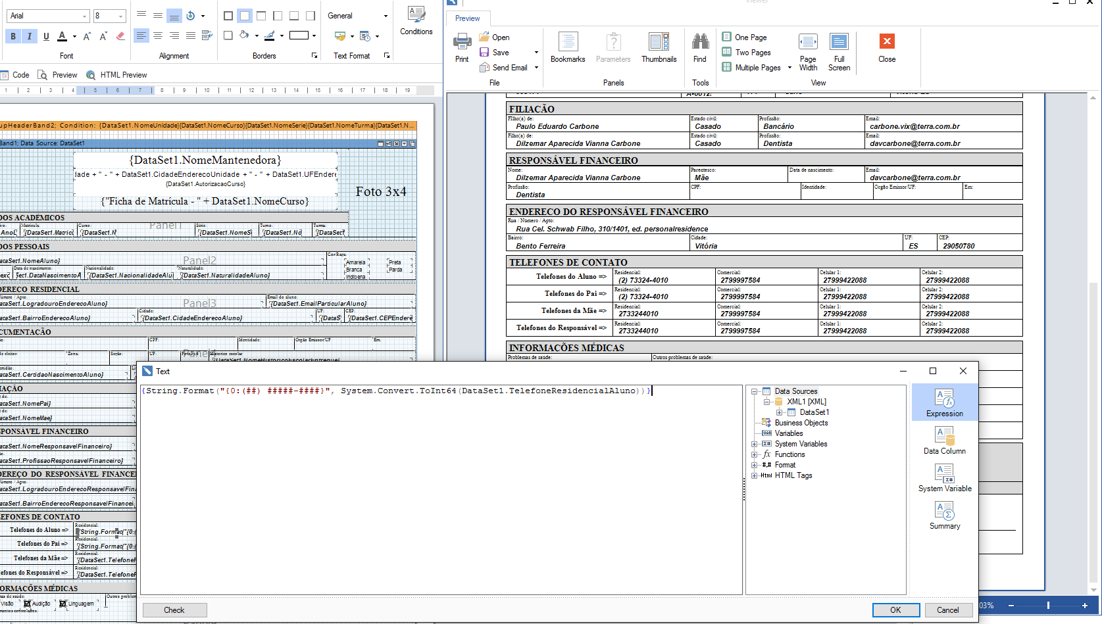Screen dimensions: 1102x624
Task: Open the Bookmarks panel
Action: (x=568, y=47)
